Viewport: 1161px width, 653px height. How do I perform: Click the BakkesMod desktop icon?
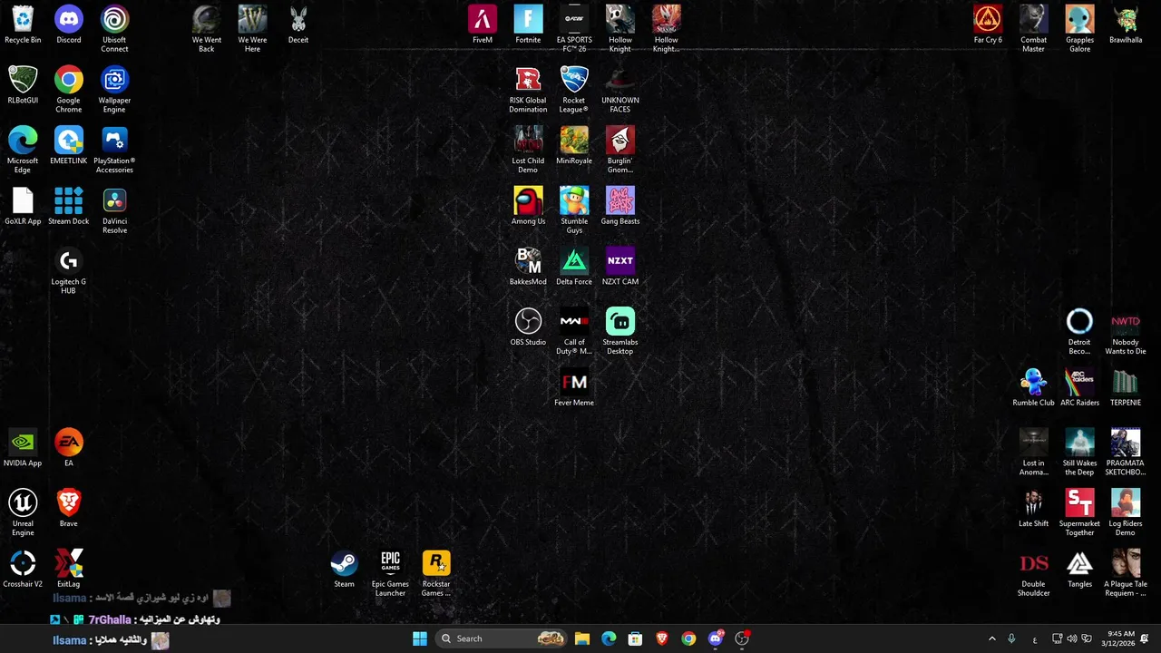click(x=528, y=267)
